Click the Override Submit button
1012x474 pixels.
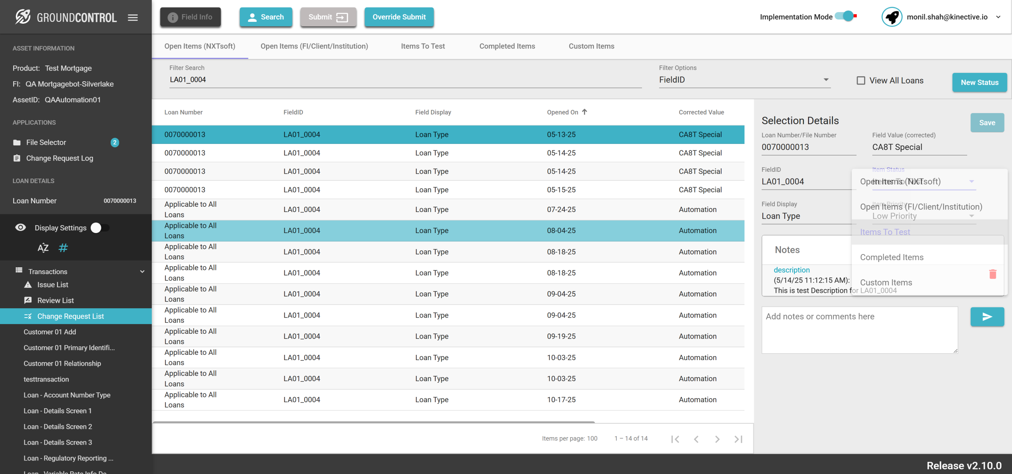point(399,17)
